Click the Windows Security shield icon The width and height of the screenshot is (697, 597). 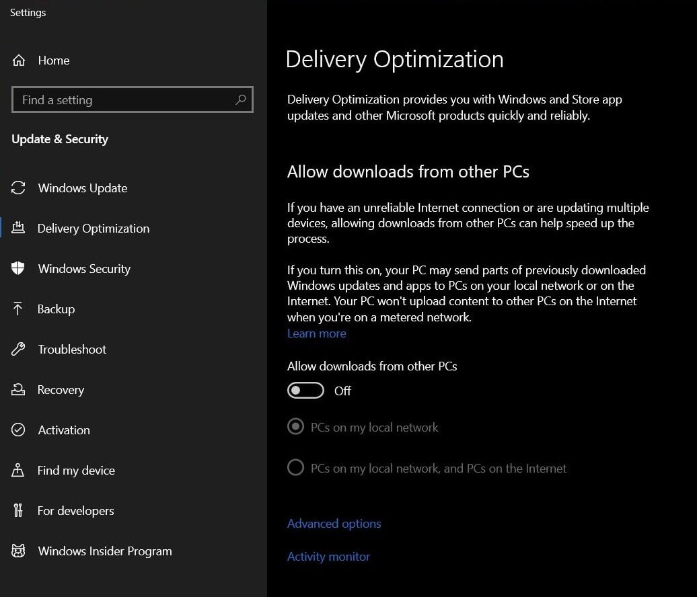point(17,268)
